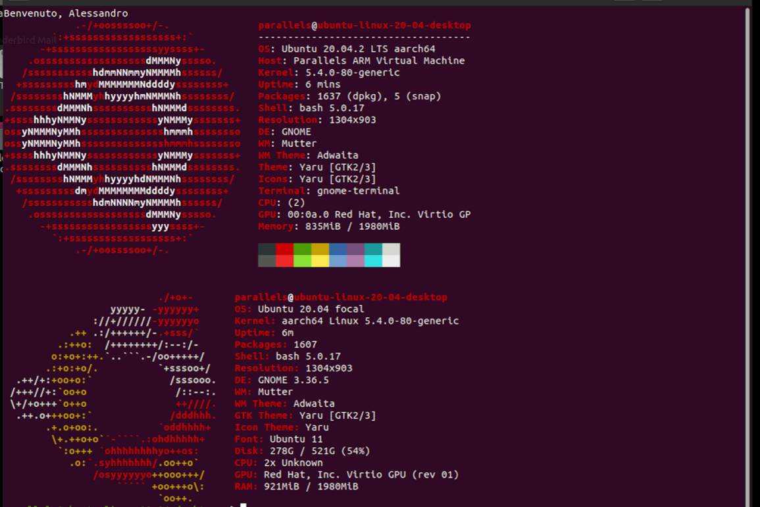This screenshot has height=507, width=760.
Task: Click the bright red color block
Action: (285, 261)
